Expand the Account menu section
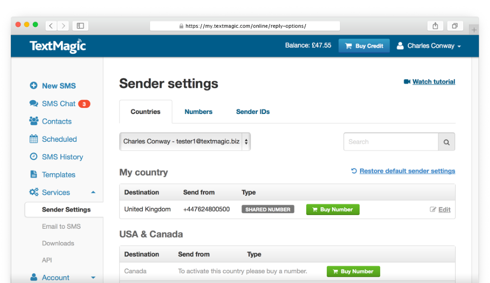This screenshot has width=490, height=283. coord(93,278)
